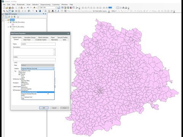
Task: Click the Fixed Zoom In icon
Action: (x=16, y=11)
